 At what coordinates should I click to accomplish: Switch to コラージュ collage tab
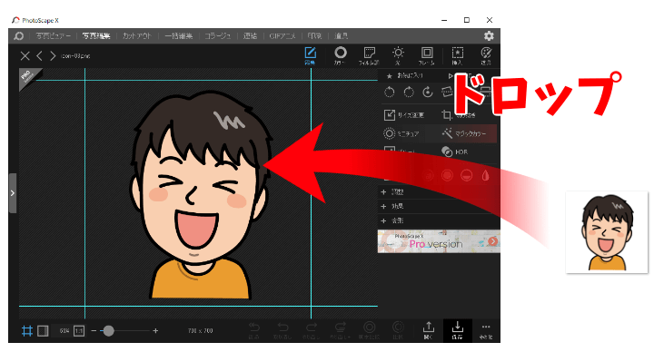coord(218,36)
